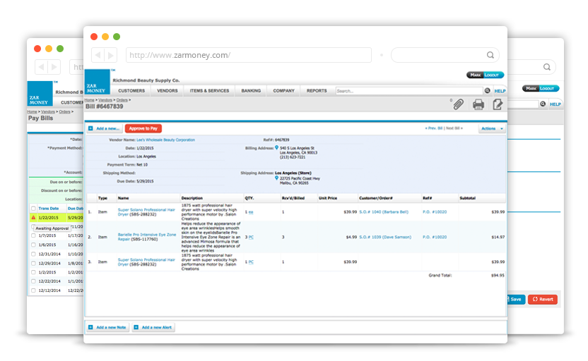Click back arrow in the Pay Bills window browser

tap(41, 68)
